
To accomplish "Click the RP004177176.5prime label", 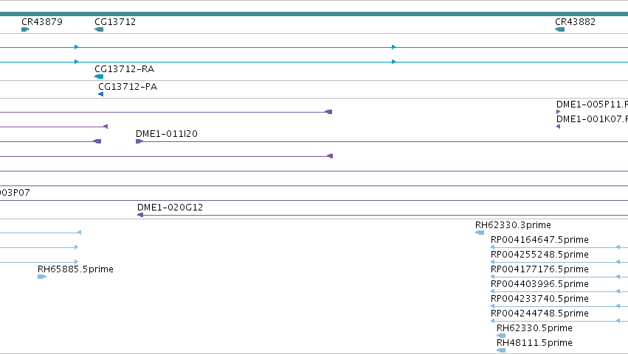I will click(540, 269).
